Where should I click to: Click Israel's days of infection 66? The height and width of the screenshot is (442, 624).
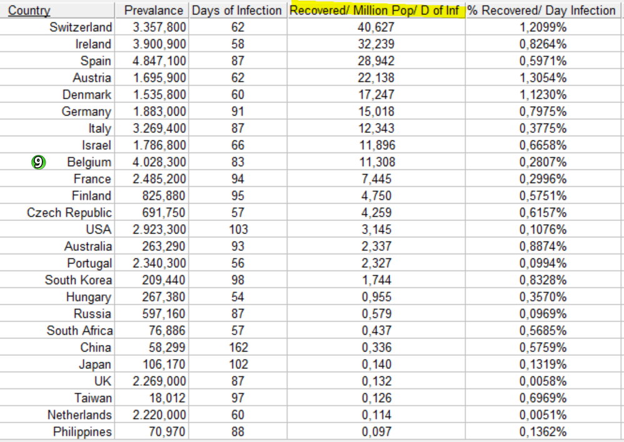(x=238, y=145)
